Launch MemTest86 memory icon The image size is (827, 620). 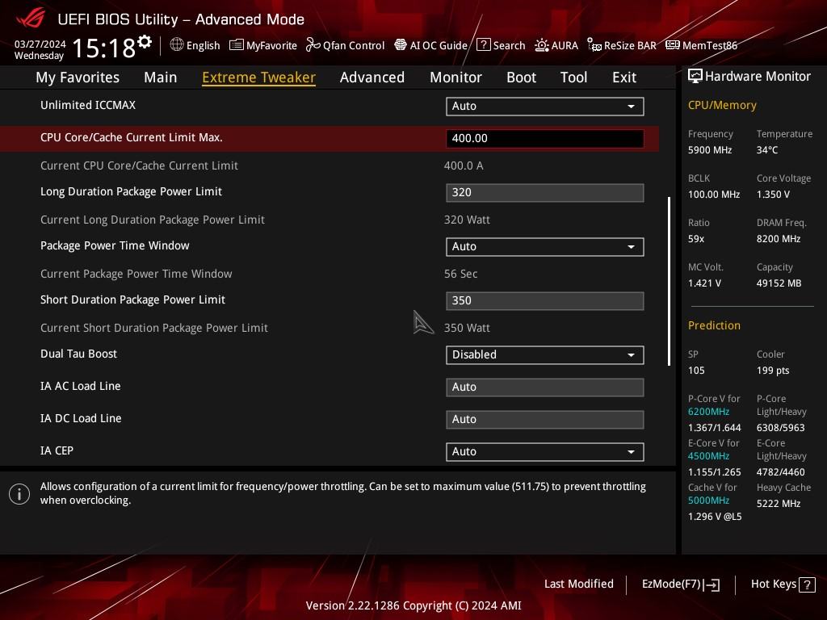point(673,45)
